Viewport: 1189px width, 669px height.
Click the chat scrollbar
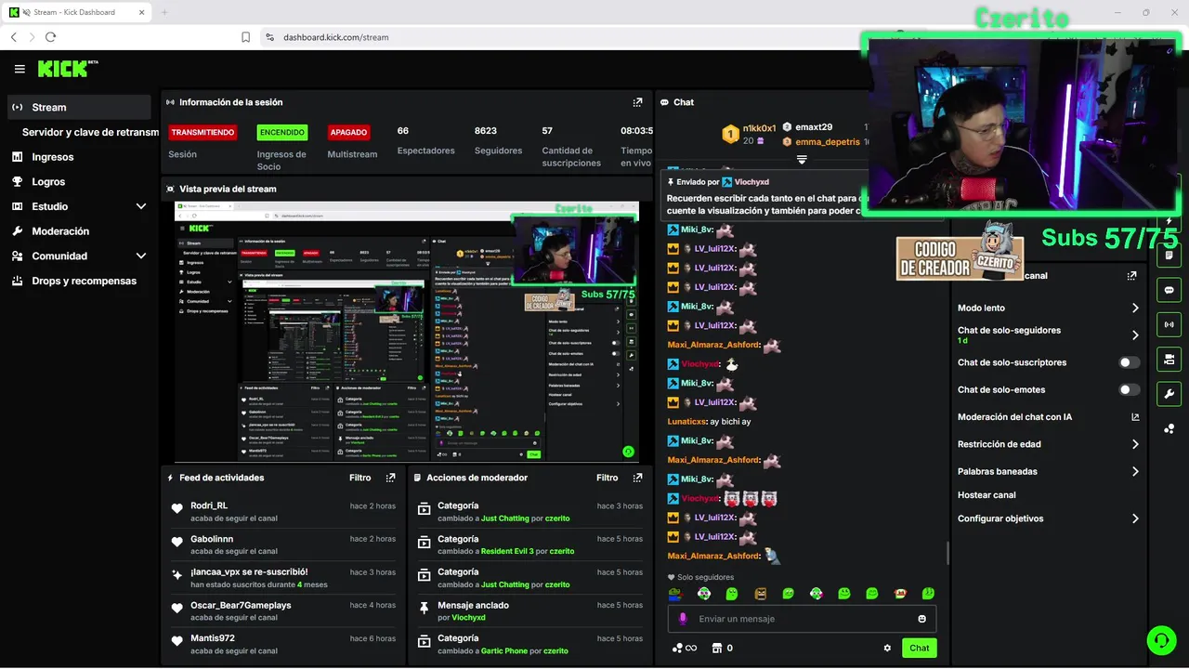coord(947,552)
